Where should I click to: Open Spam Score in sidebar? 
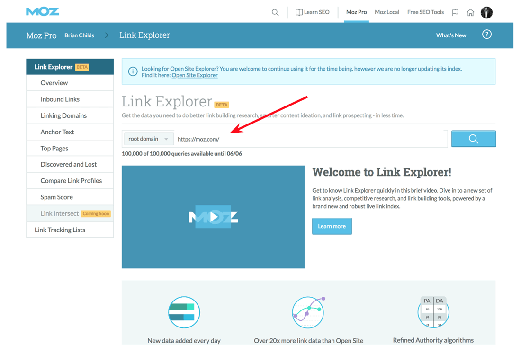[x=70, y=197]
